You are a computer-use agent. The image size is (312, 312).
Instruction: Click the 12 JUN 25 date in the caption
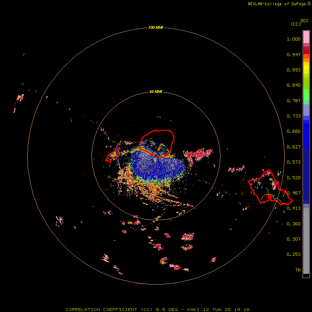pos(217,310)
